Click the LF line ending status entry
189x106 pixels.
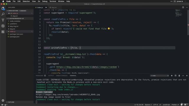pyautogui.click(x=160, y=105)
